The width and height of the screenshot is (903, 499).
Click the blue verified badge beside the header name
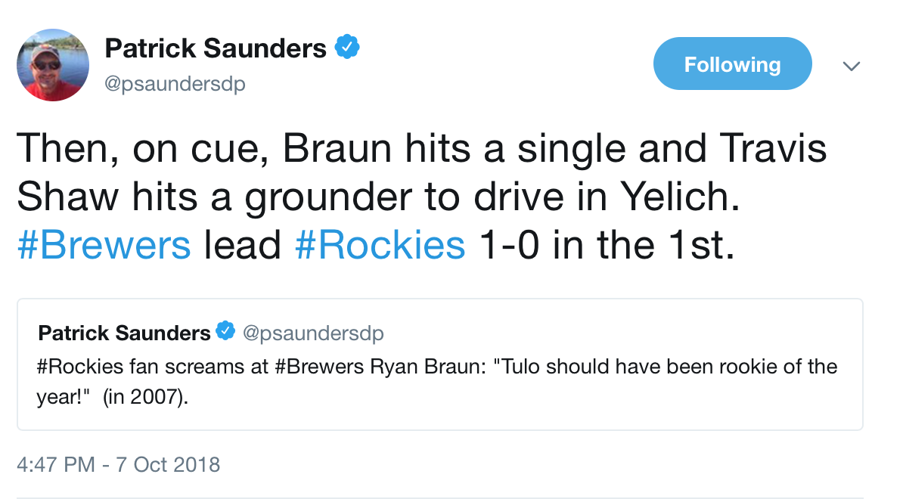pyautogui.click(x=347, y=48)
